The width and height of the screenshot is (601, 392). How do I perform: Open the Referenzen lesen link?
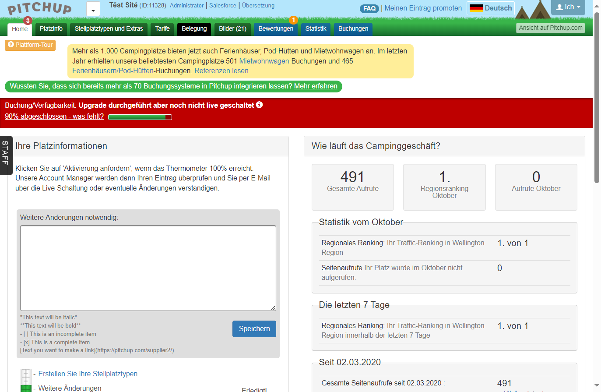pyautogui.click(x=221, y=71)
